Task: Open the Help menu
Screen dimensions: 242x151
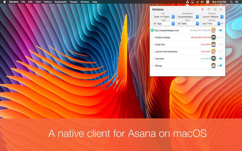Action: [x=95, y=2]
